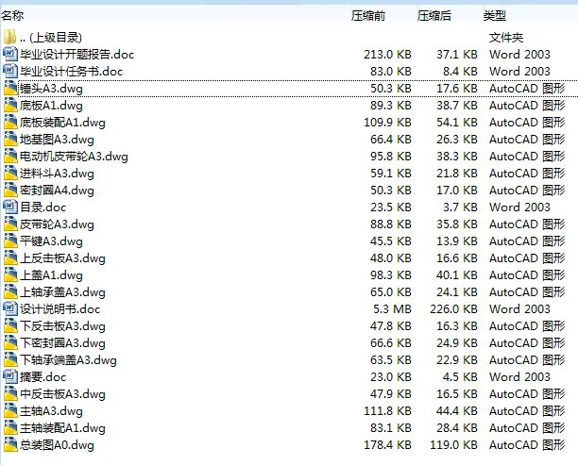Viewport: 578px width, 465px height.
Task: Select file name 密封圈A4.dwg
Action: tap(57, 191)
